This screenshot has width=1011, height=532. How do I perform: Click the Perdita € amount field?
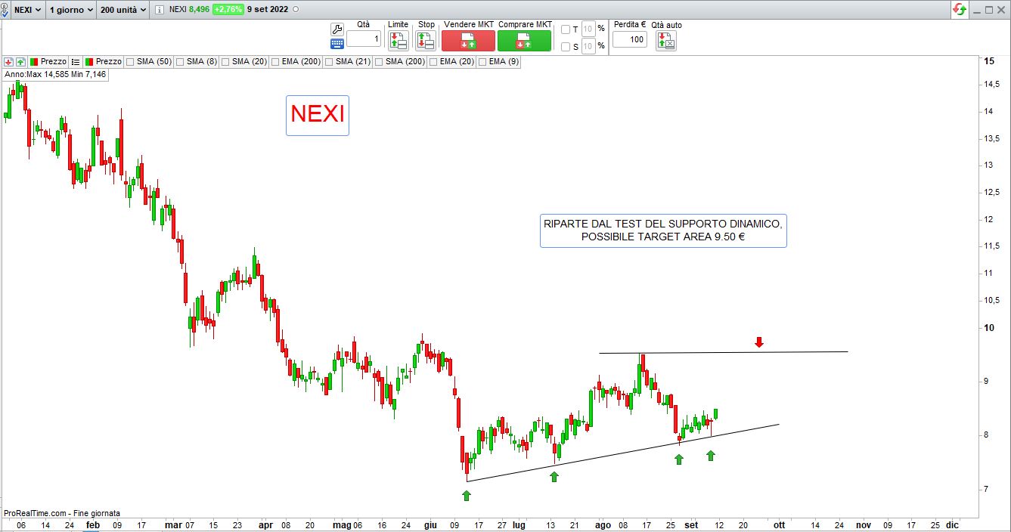pos(629,39)
